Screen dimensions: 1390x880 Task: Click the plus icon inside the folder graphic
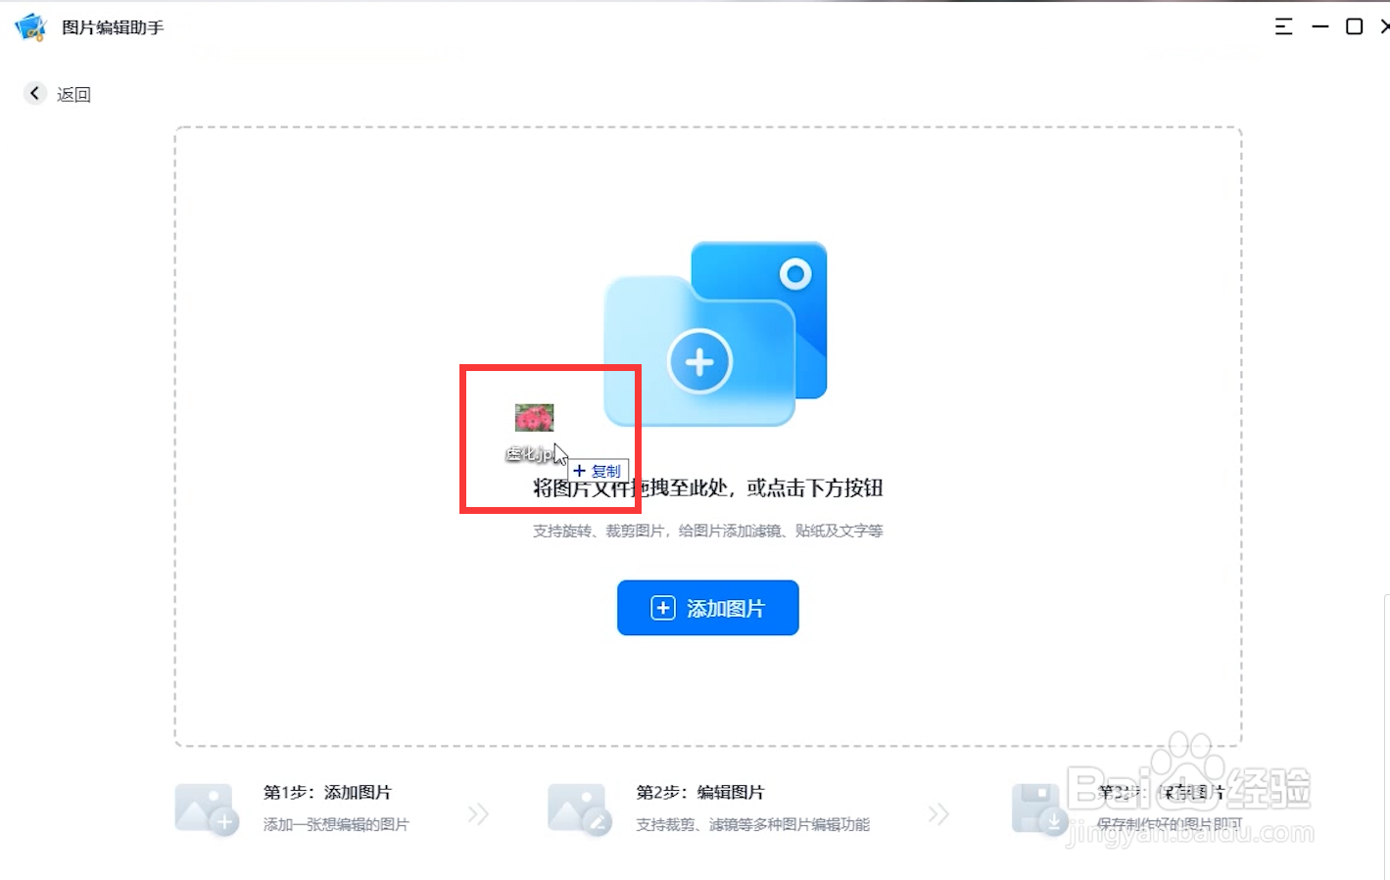point(699,361)
